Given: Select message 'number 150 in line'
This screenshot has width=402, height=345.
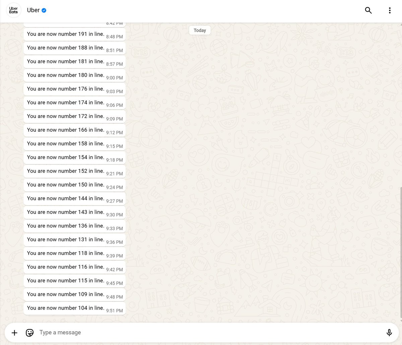Looking at the screenshot, I should pos(74,186).
